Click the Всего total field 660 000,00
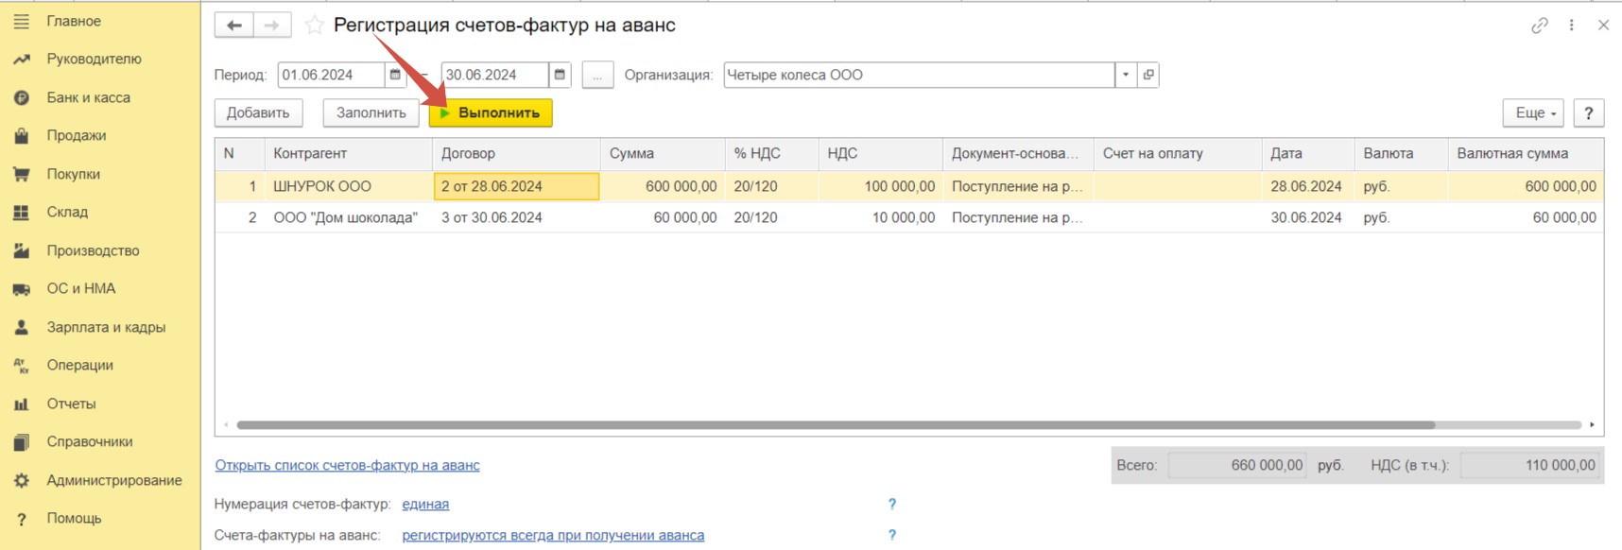This screenshot has height=550, width=1622. click(1237, 465)
